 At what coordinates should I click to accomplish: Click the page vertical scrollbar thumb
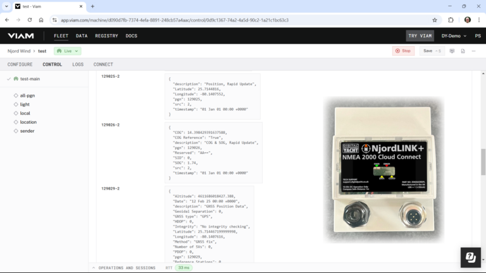click(483, 162)
